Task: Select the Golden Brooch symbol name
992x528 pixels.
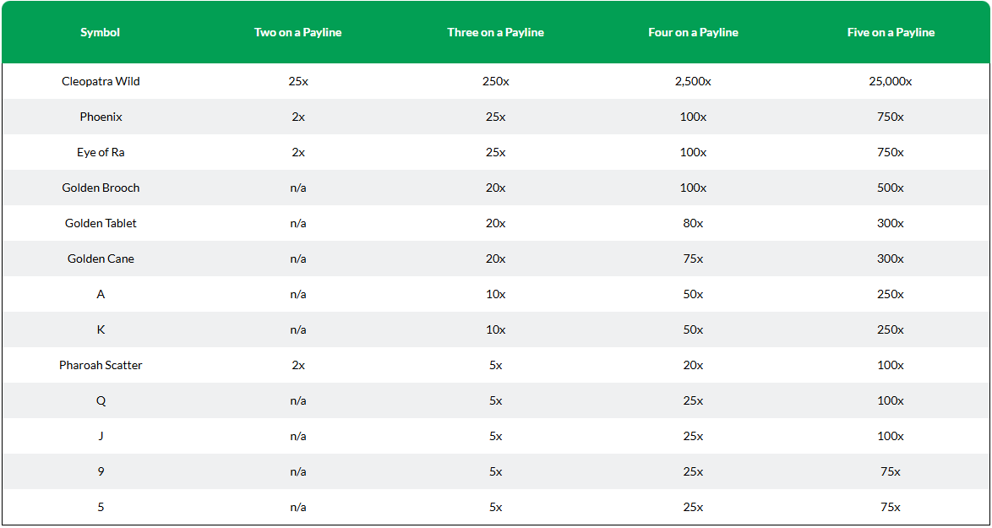Action: pyautogui.click(x=101, y=188)
